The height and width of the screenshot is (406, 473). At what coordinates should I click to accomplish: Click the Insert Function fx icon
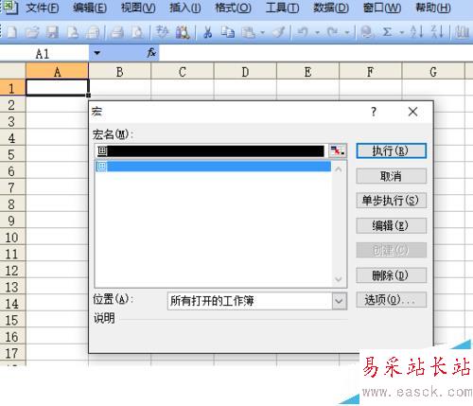[151, 52]
